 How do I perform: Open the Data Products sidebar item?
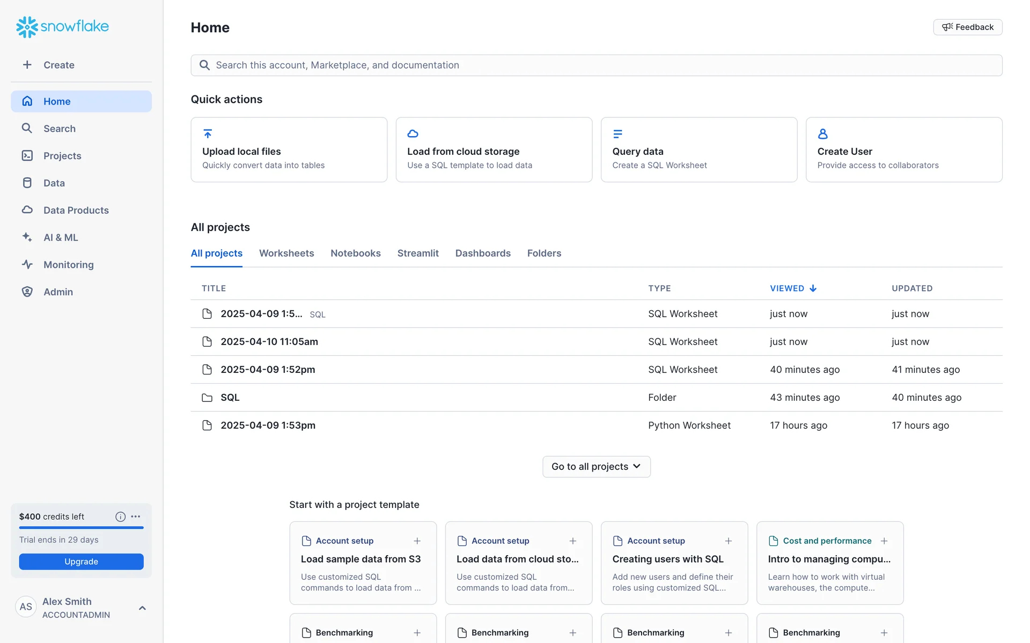(x=76, y=210)
